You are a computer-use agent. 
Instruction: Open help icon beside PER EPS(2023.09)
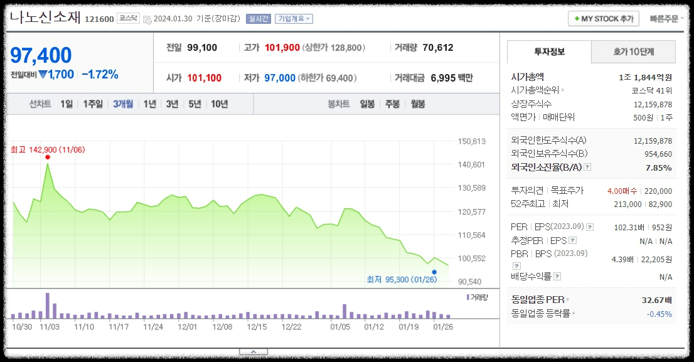tap(590, 227)
